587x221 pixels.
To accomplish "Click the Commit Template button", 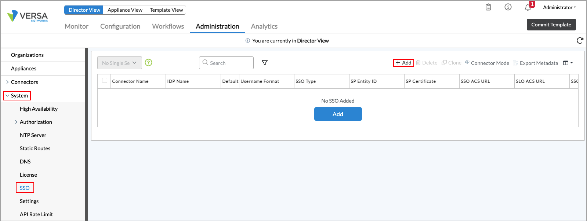I will point(551,25).
